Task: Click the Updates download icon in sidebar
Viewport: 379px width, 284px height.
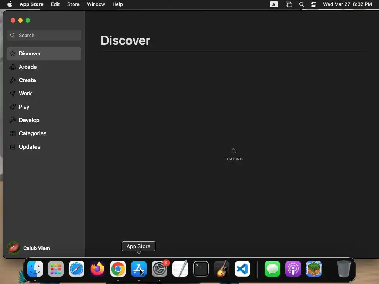Action: (13, 146)
